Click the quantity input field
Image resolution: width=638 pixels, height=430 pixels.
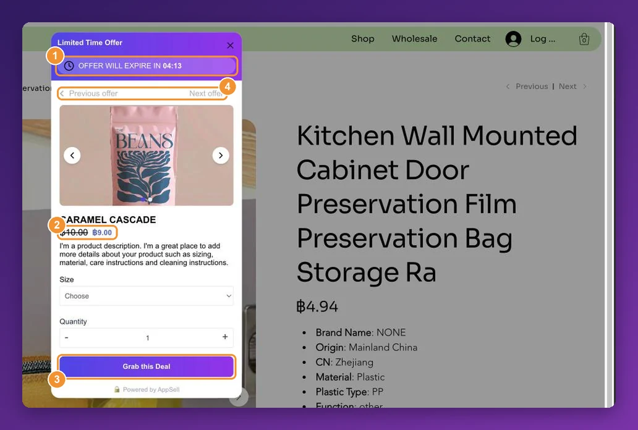click(x=147, y=338)
